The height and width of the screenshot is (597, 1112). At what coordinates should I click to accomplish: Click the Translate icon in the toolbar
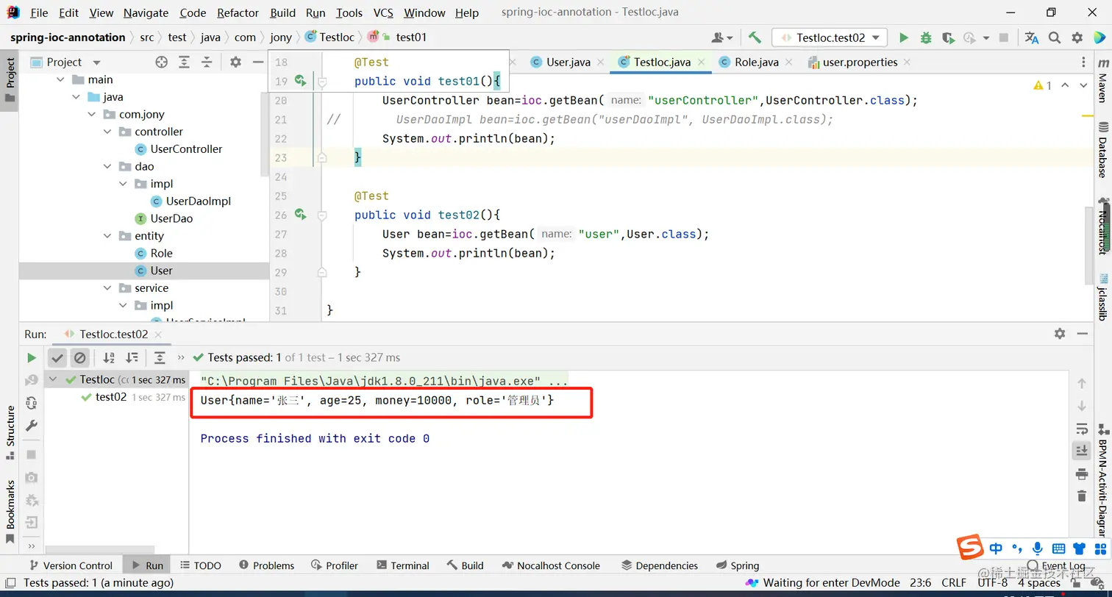click(1032, 37)
